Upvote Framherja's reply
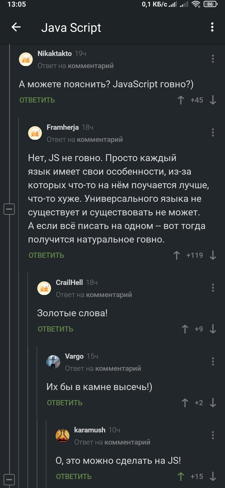The height and width of the screenshot is (488, 225). pyautogui.click(x=176, y=255)
